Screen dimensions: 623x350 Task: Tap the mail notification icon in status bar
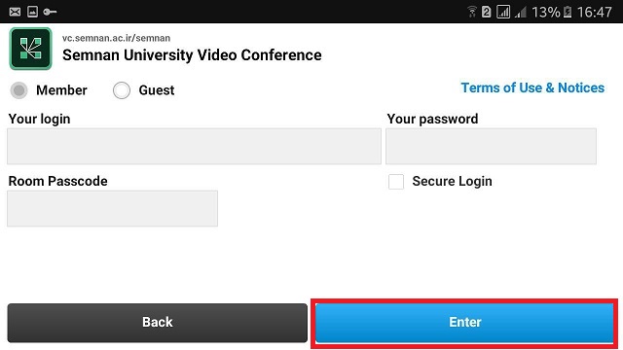[x=16, y=12]
